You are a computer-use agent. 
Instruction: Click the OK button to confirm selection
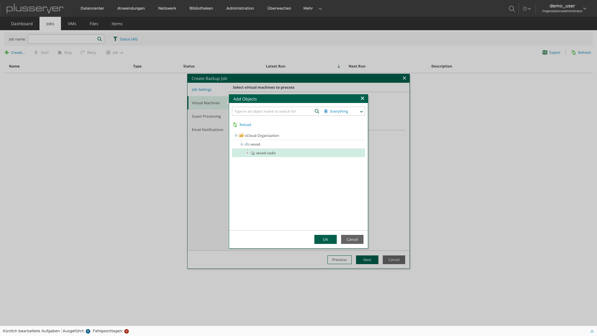pyautogui.click(x=326, y=239)
